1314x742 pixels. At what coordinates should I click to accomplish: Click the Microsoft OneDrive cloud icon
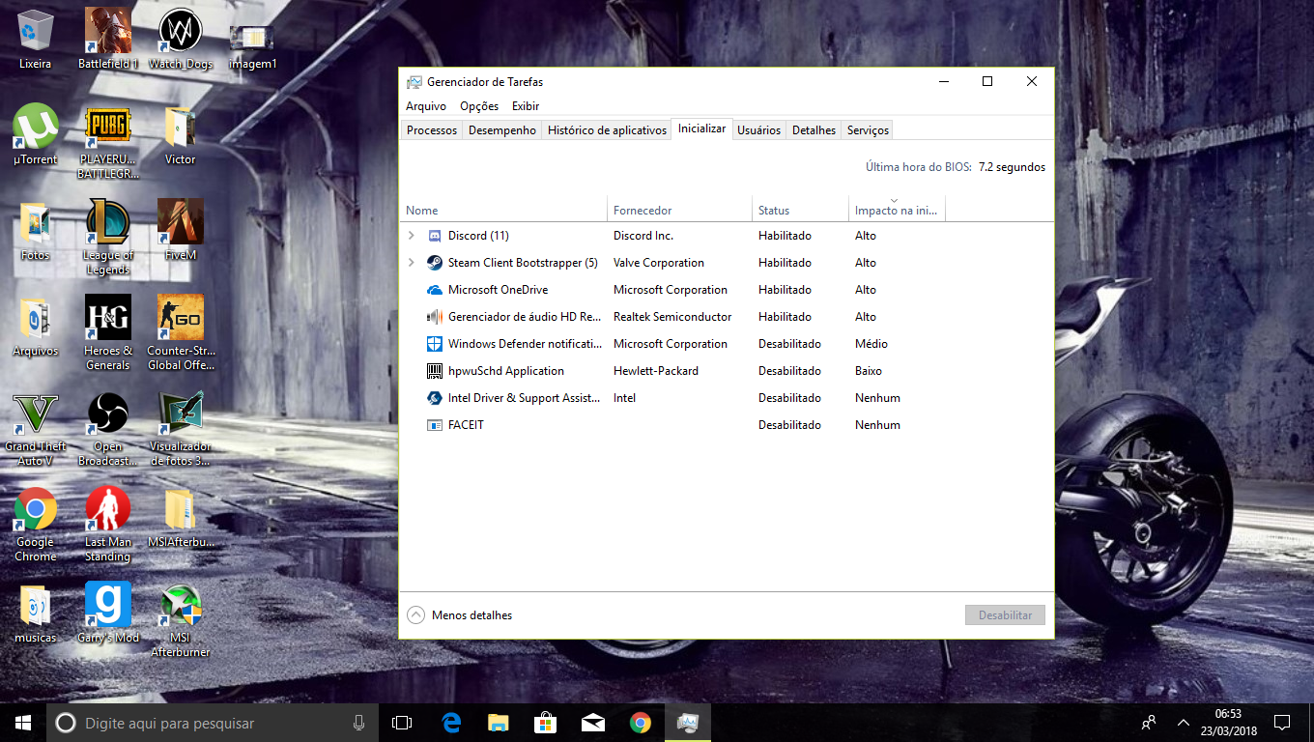pyautogui.click(x=435, y=290)
